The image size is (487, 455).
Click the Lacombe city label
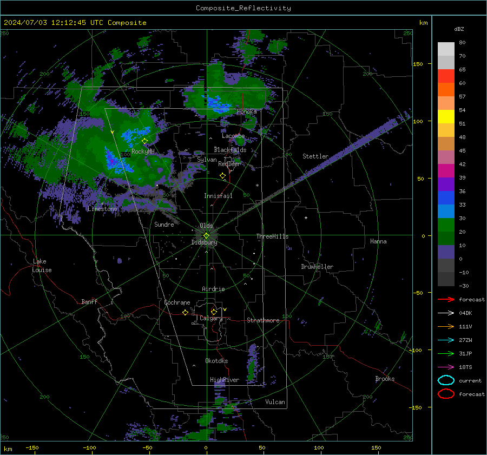point(233,136)
